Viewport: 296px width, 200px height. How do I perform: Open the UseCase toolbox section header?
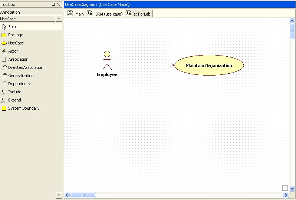click(x=27, y=19)
